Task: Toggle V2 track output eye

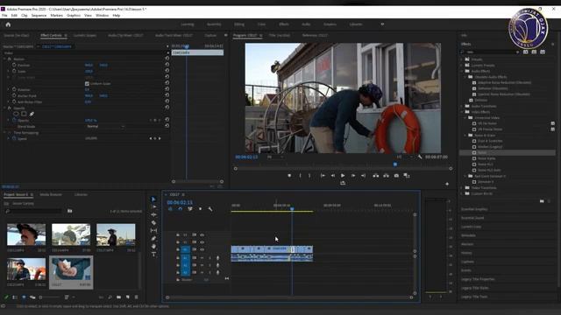Action: (x=202, y=242)
